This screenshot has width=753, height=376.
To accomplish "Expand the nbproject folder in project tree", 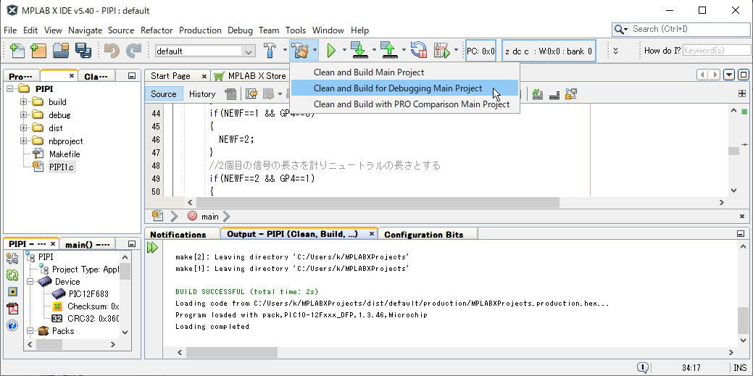I will click(x=23, y=141).
